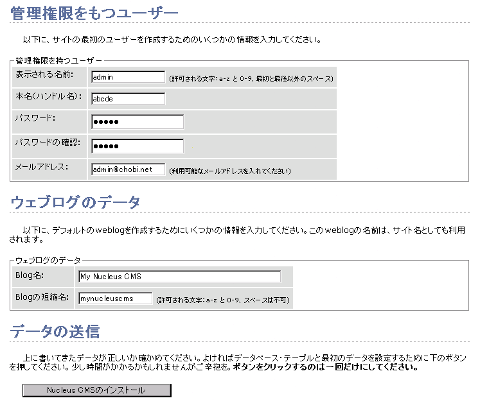
Task: Select the first パスワード entry box
Action: (x=137, y=122)
